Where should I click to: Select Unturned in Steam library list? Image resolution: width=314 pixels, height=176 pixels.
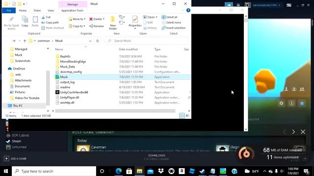19,147
